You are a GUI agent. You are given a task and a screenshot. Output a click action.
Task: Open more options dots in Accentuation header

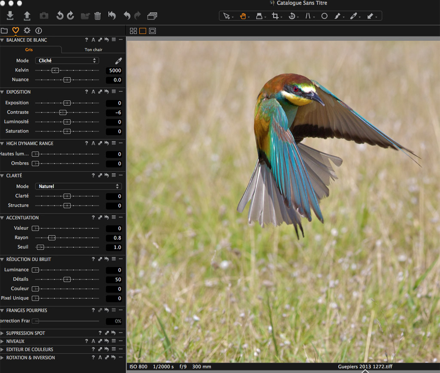pyautogui.click(x=121, y=217)
